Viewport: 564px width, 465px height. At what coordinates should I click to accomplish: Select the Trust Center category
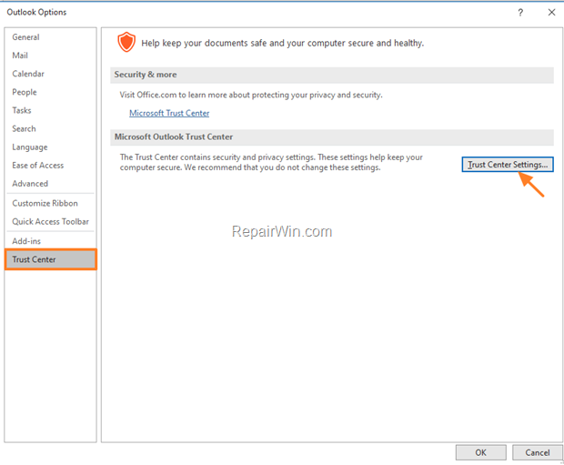coord(51,259)
